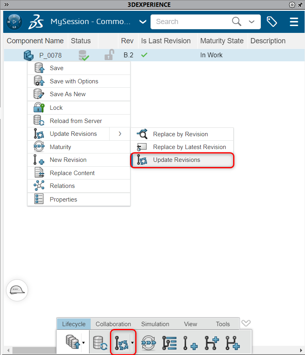This screenshot has width=305, height=355.
Task: Choose Properties from the context menu
Action: [x=79, y=200]
